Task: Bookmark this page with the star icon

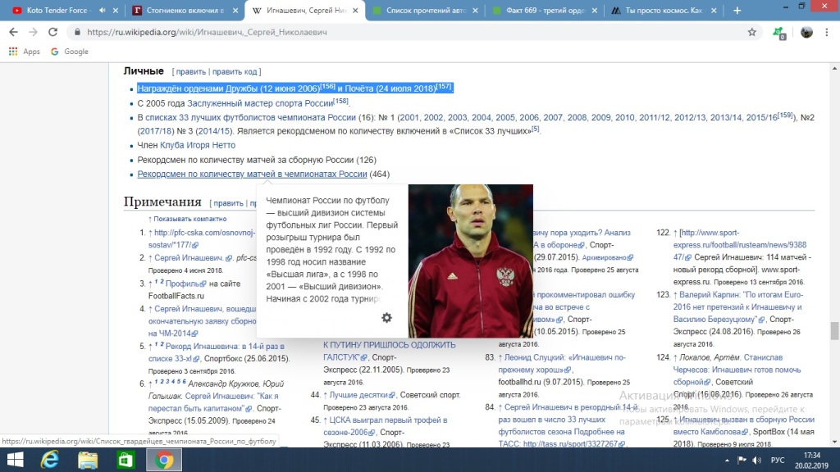Action: pyautogui.click(x=752, y=32)
